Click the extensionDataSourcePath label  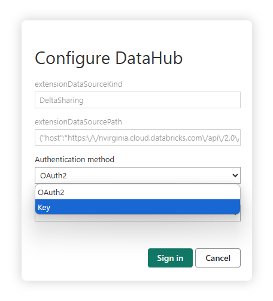[78, 122]
